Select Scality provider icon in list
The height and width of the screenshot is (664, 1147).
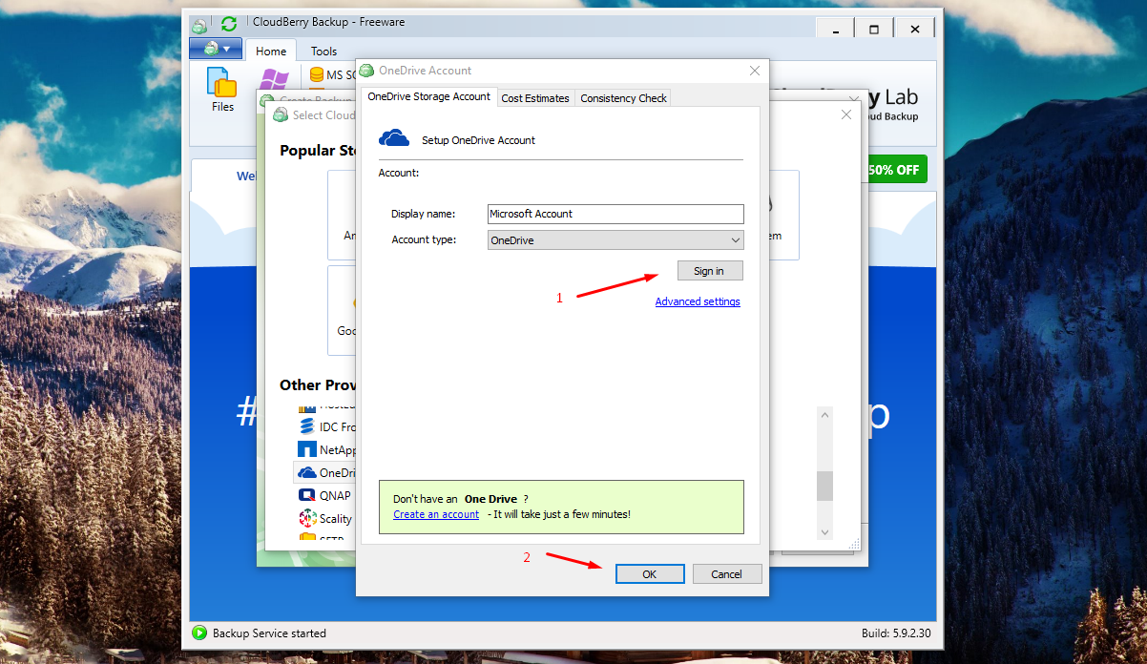pos(307,518)
